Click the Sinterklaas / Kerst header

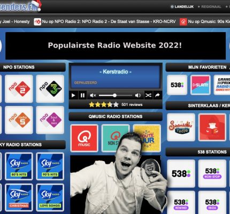pyautogui.click(x=198, y=105)
